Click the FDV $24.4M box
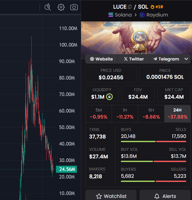The image size is (192, 200). (x=138, y=94)
